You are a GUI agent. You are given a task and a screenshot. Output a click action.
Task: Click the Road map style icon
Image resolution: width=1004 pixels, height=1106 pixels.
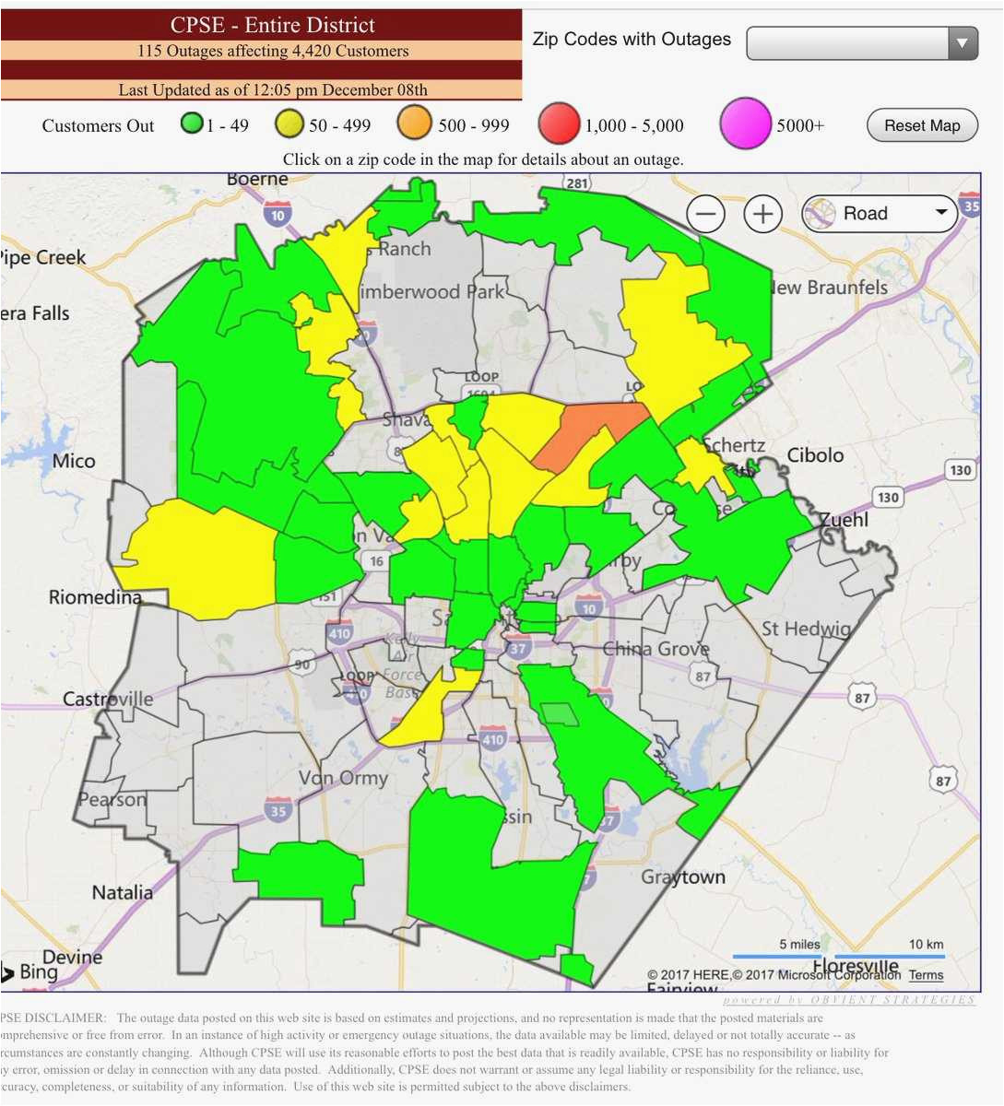tap(820, 214)
